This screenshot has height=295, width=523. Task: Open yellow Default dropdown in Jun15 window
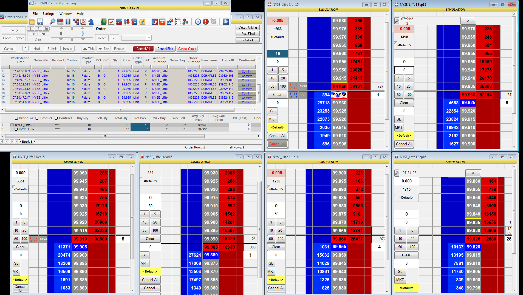pyautogui.click(x=278, y=127)
